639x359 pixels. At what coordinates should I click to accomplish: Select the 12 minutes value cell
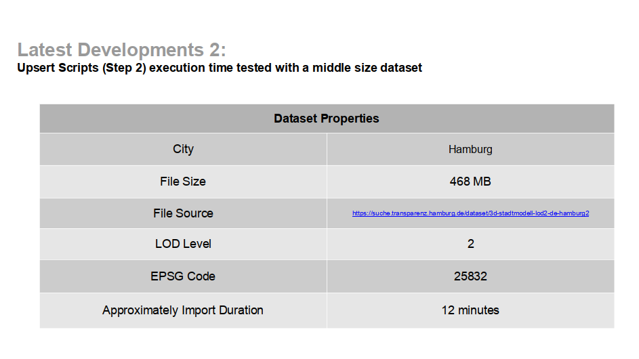470,310
